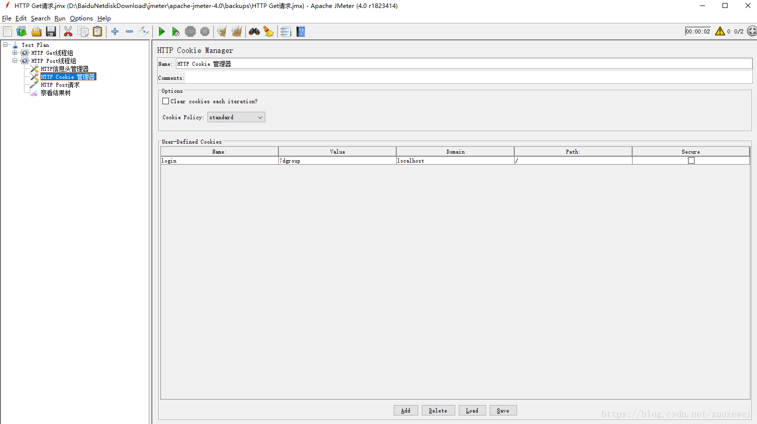Image resolution: width=757 pixels, height=424 pixels.
Task: Tick the Secure checkbox for login cookie
Action: point(691,161)
